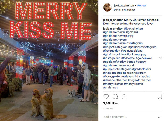
Task: Like the post with the heart icon
Action: (x=106, y=97)
